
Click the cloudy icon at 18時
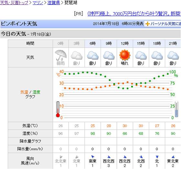[x=157, y=55]
